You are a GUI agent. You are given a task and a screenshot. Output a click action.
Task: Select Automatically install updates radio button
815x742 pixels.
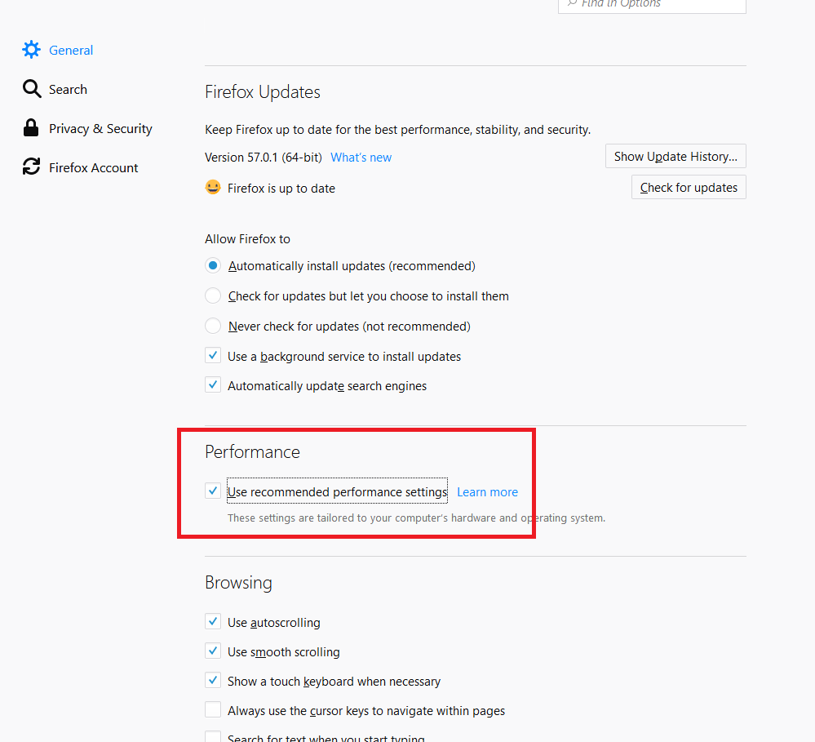[213, 266]
